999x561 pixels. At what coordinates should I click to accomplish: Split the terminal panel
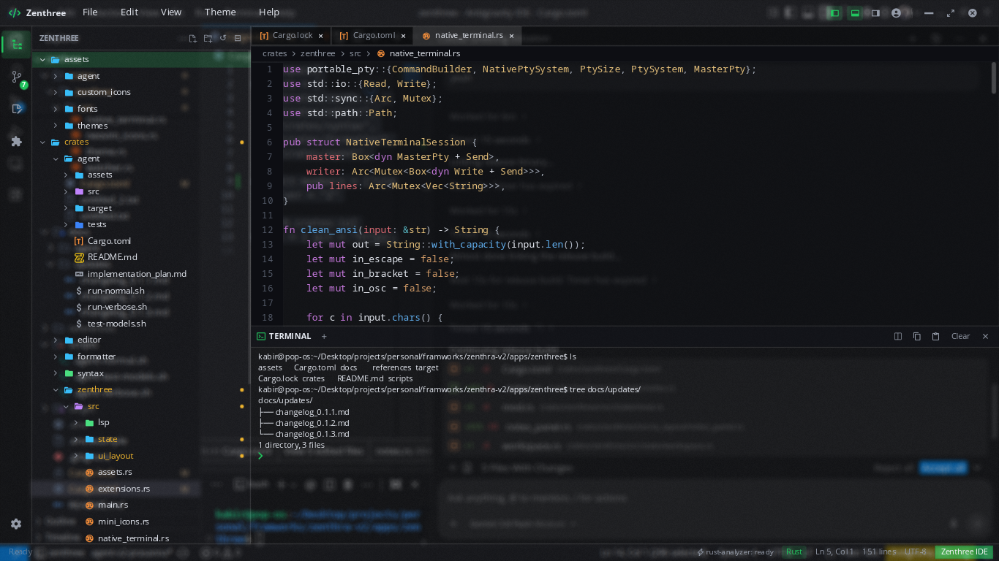tap(898, 337)
